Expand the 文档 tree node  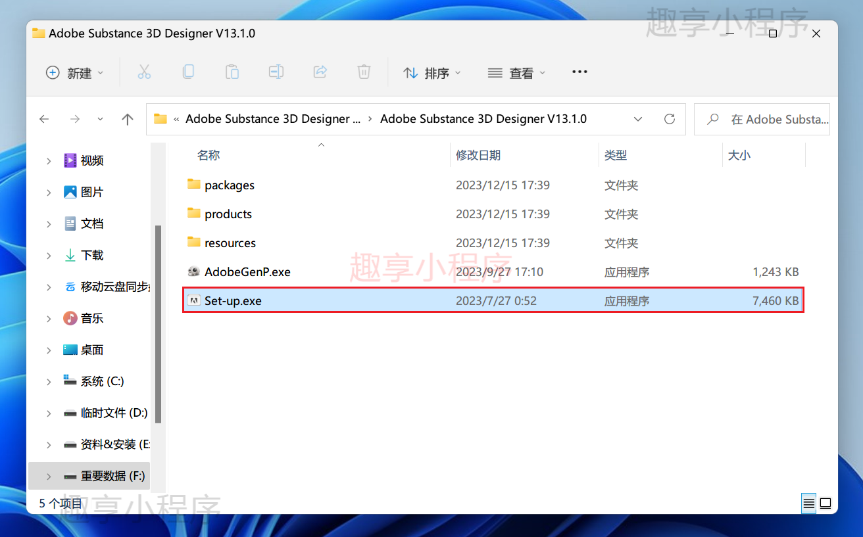49,223
